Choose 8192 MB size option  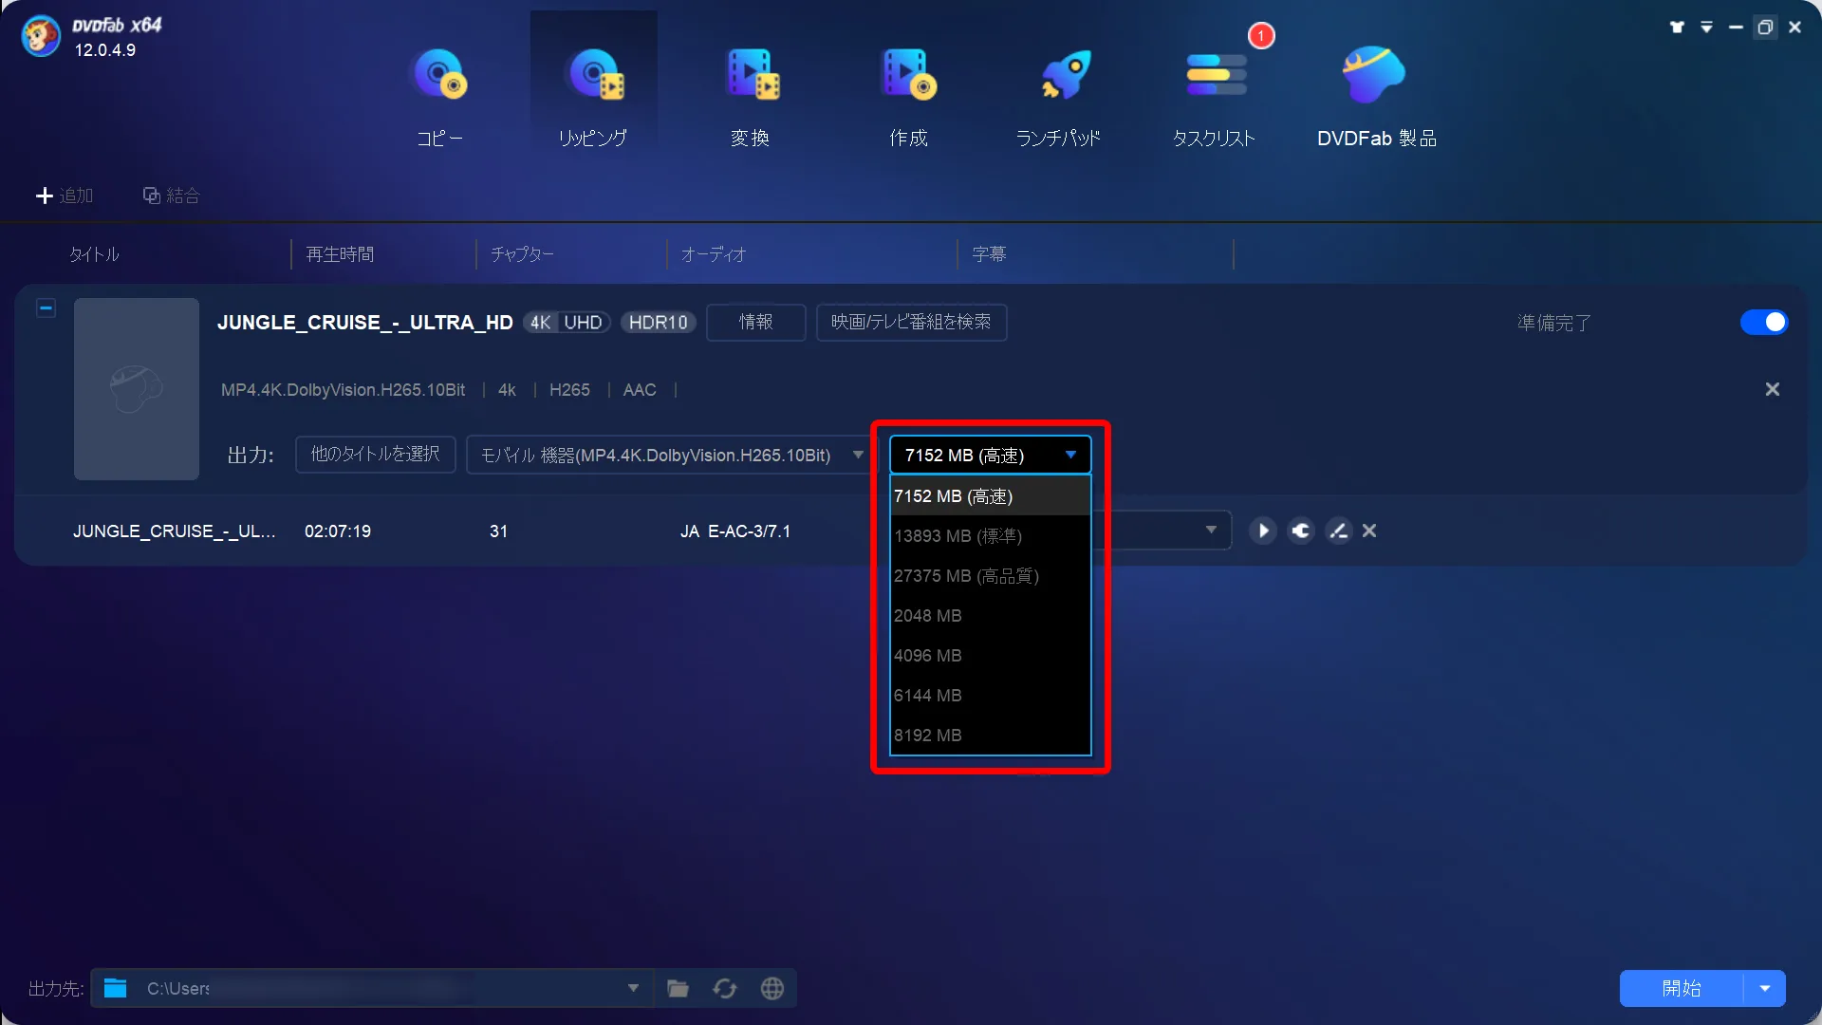[990, 736]
